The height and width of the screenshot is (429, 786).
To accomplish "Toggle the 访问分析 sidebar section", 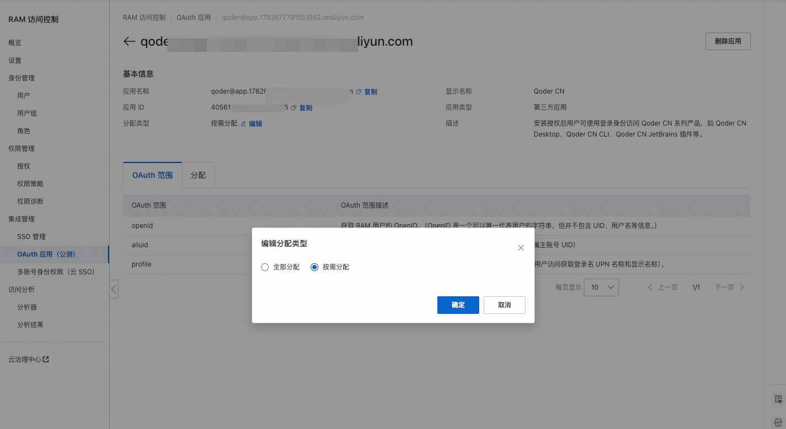I will [x=21, y=290].
